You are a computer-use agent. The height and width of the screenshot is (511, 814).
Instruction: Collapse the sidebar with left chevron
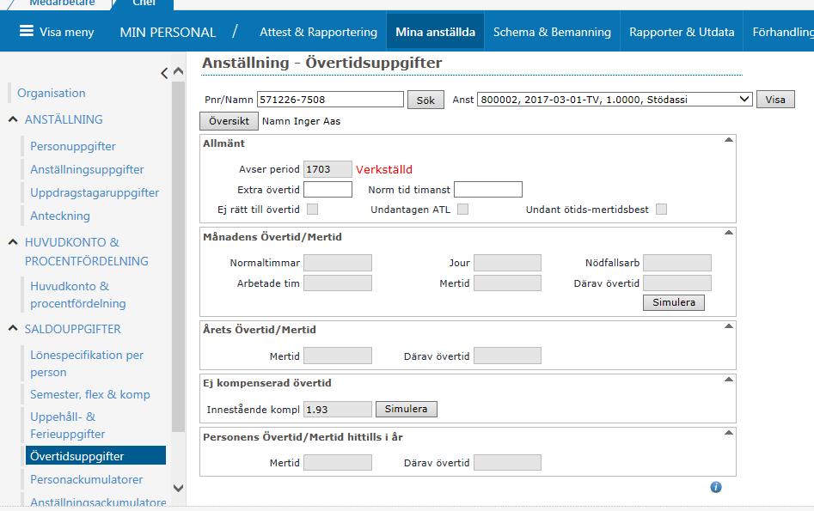coord(164,73)
